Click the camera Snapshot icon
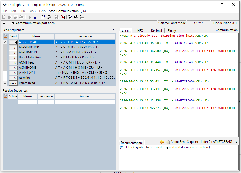Image resolution: width=241 pixels, height=173 pixels. pyautogui.click(x=76, y=17)
